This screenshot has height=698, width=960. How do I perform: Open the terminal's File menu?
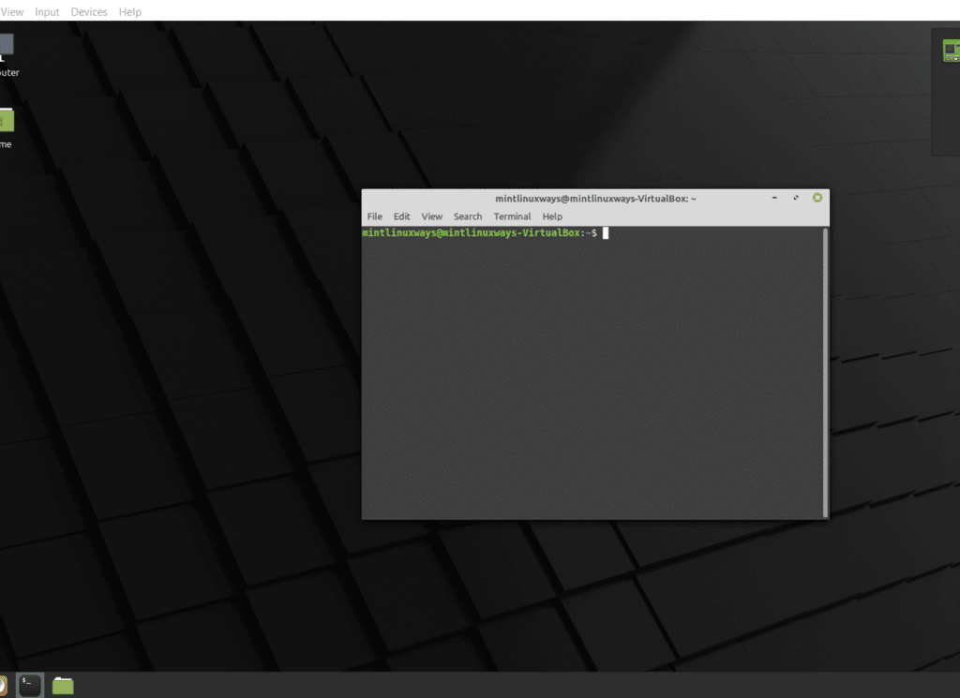[x=374, y=215]
